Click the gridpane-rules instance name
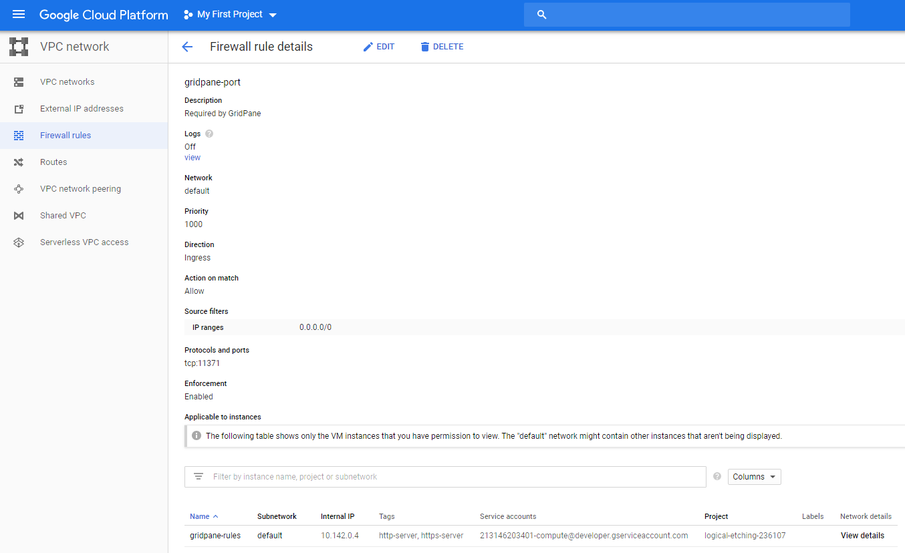Image resolution: width=905 pixels, height=553 pixels. pyautogui.click(x=215, y=536)
